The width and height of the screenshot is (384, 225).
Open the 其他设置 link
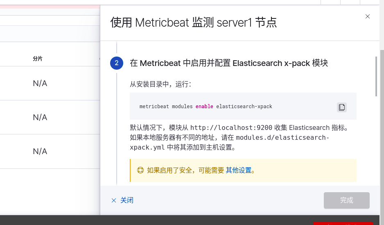[x=238, y=170]
